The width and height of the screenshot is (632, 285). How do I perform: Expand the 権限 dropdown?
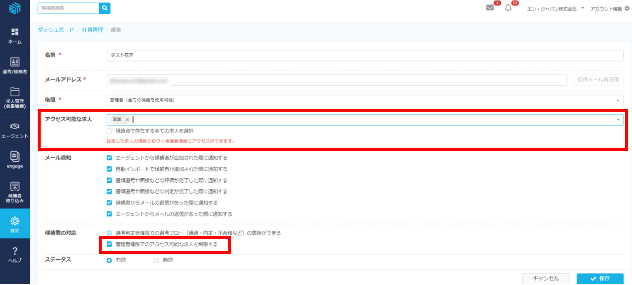(618, 100)
